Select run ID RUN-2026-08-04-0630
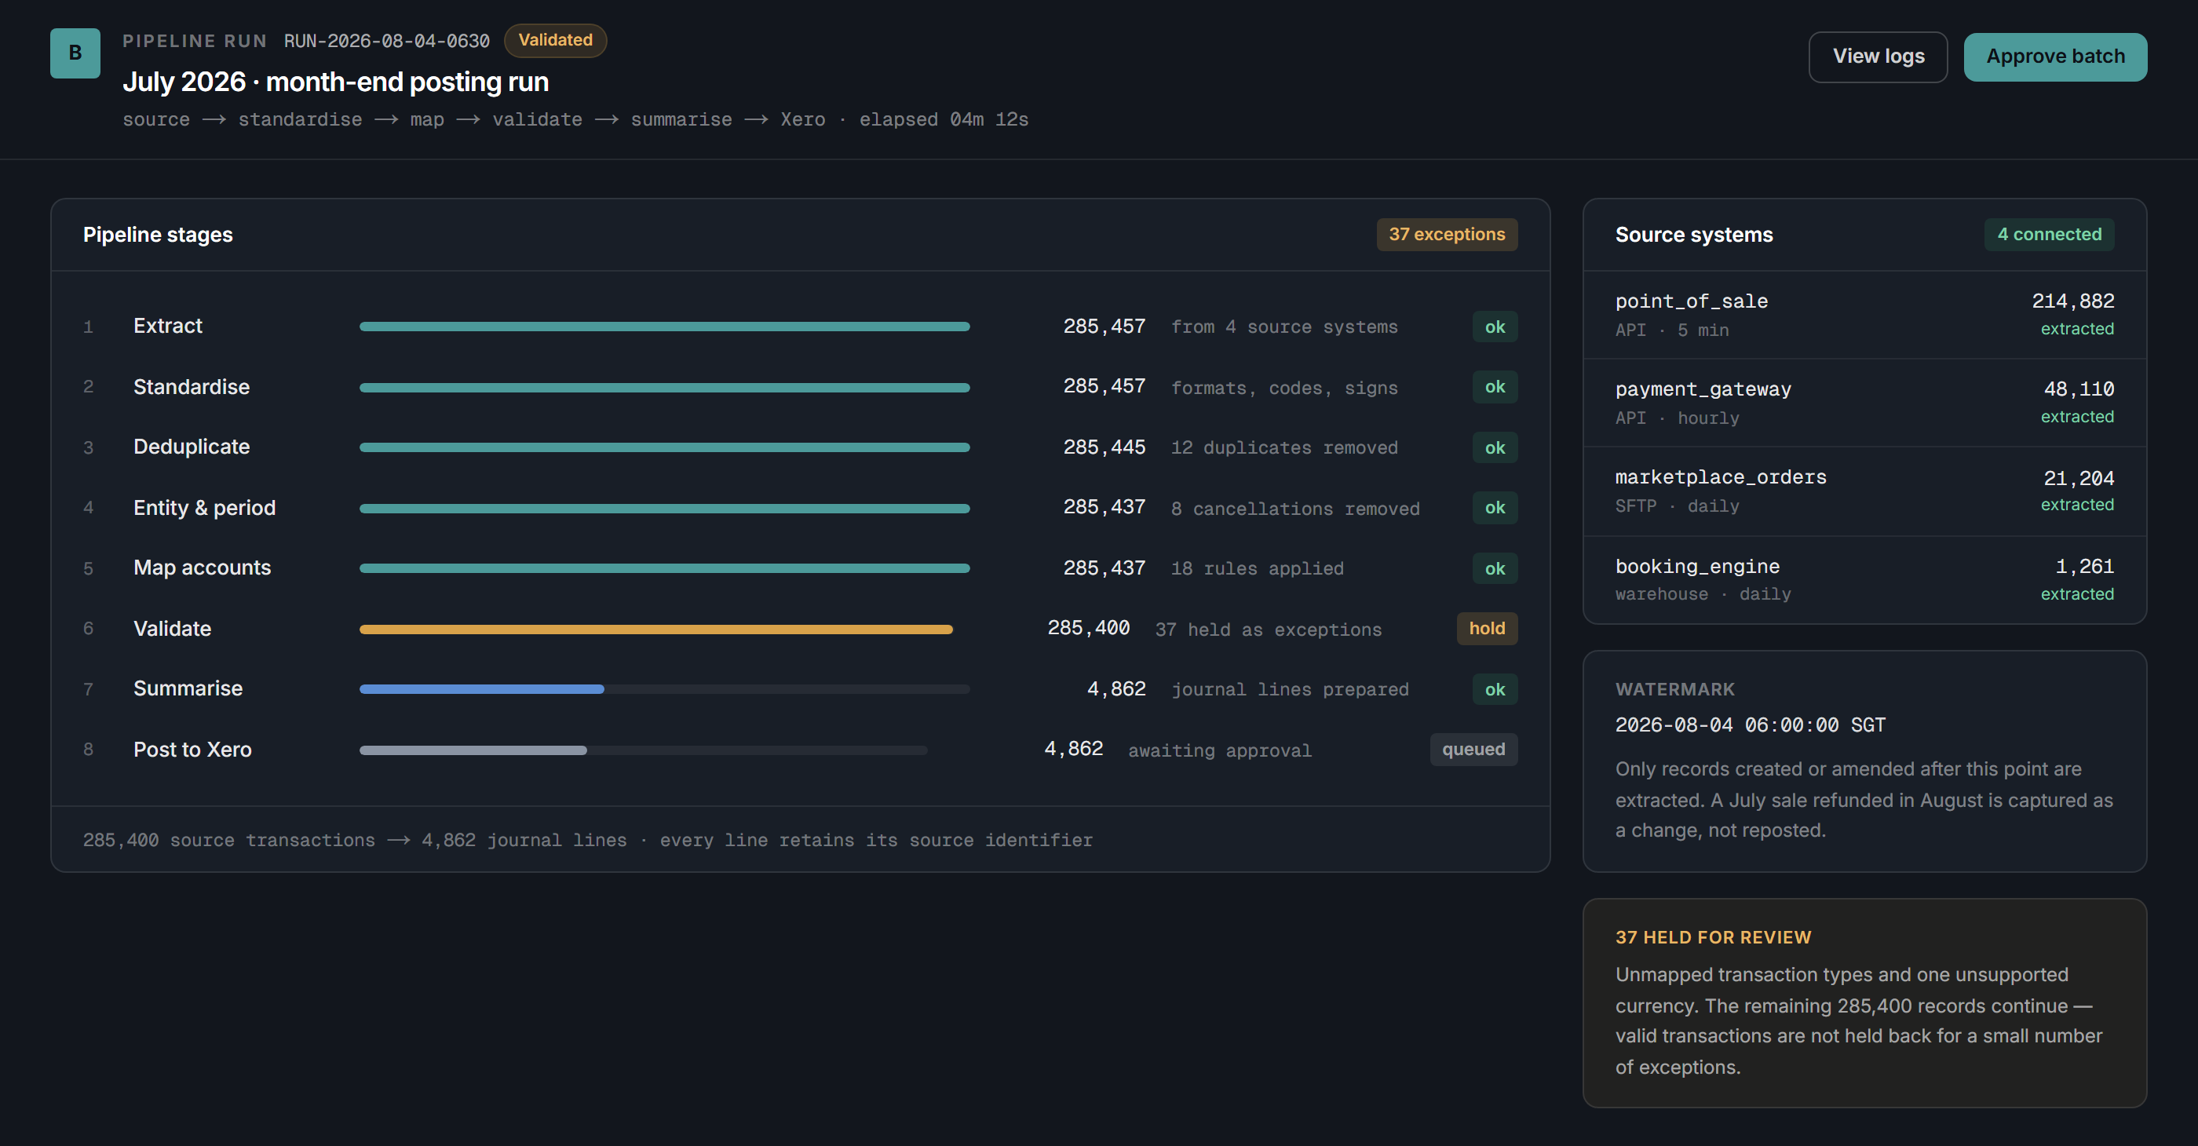The height and width of the screenshot is (1146, 2198). (386, 41)
